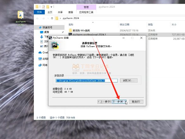Click the Browse (浏览) button
This screenshot has width=185, height=139.
click(x=129, y=81)
